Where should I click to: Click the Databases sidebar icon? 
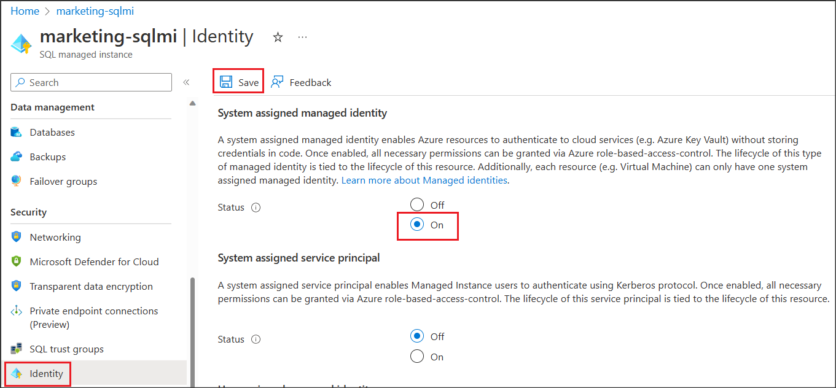(17, 133)
